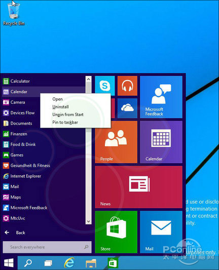This screenshot has width=219, height=270.
Task: Click the search magnifier in search box
Action: 86,247
